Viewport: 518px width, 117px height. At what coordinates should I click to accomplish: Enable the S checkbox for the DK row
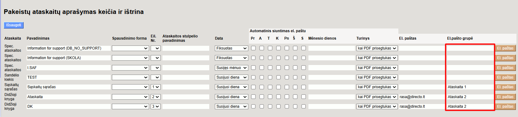click(303, 106)
